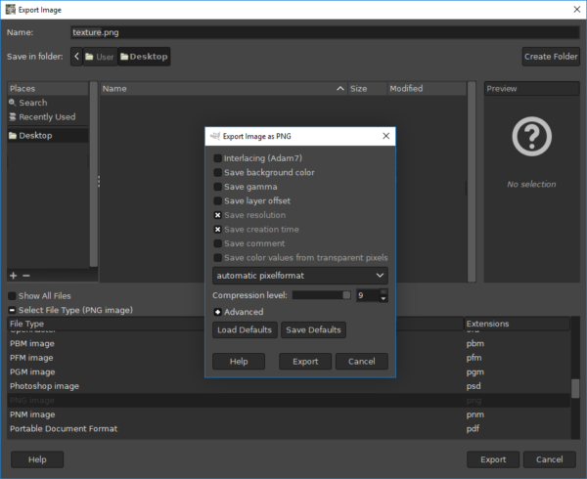Click Help button in Export Image window

(x=37, y=459)
